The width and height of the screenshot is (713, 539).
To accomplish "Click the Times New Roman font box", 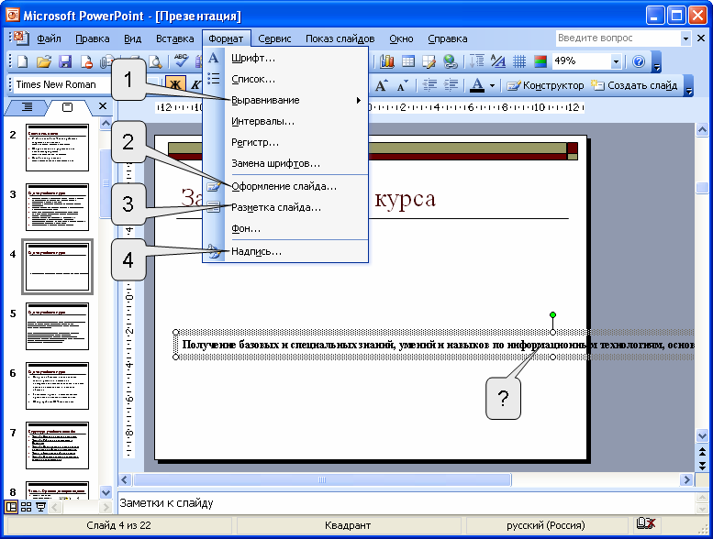I will [x=61, y=84].
